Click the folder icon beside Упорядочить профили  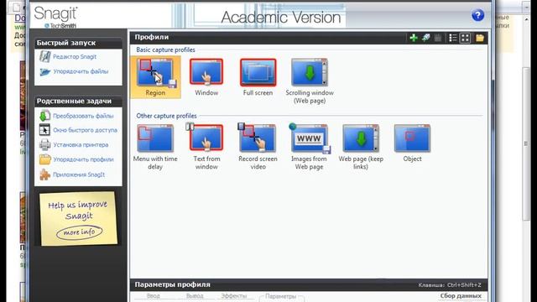coord(44,159)
